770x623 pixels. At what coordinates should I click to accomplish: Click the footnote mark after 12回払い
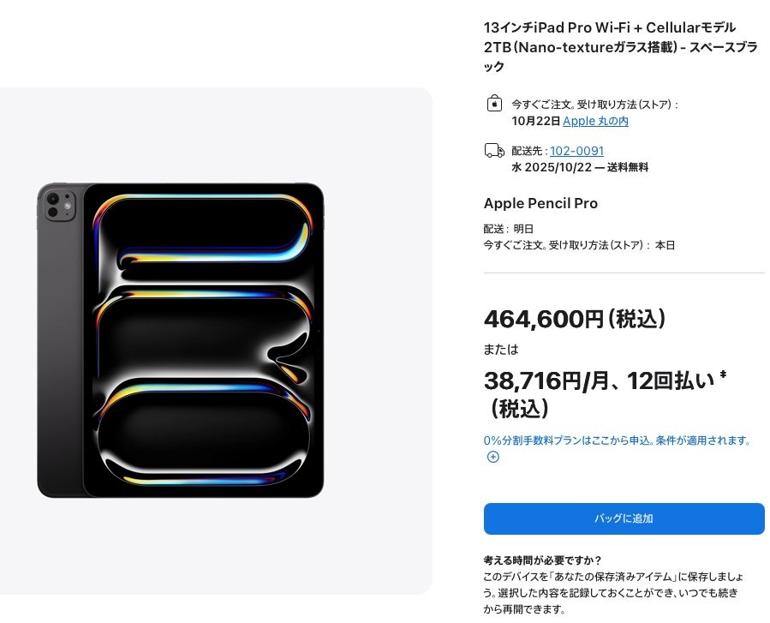coord(723,374)
